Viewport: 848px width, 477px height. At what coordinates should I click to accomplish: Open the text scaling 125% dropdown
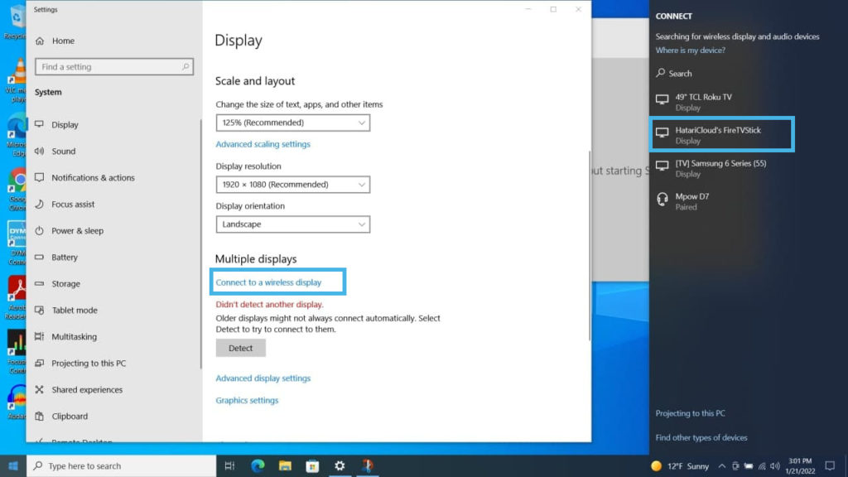pyautogui.click(x=292, y=123)
